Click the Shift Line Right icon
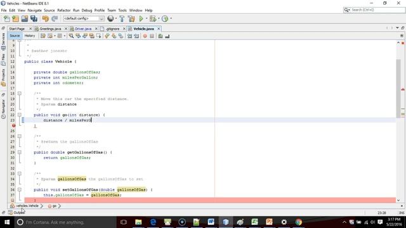Screen dimensions: 406x228 (136, 36)
